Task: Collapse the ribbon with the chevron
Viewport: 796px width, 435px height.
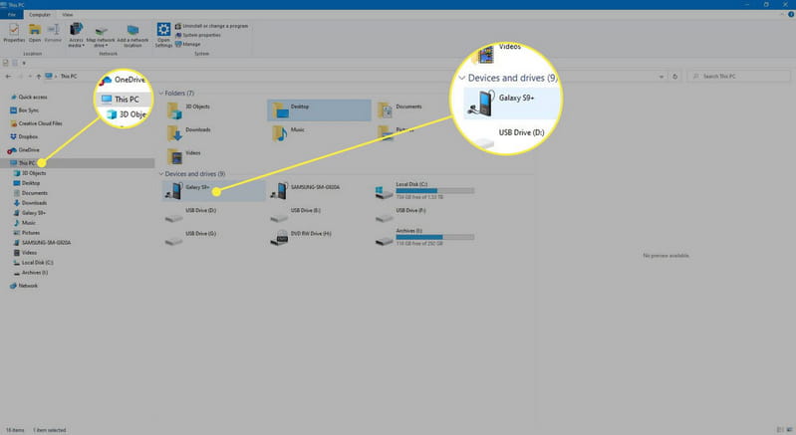Action: [782, 15]
